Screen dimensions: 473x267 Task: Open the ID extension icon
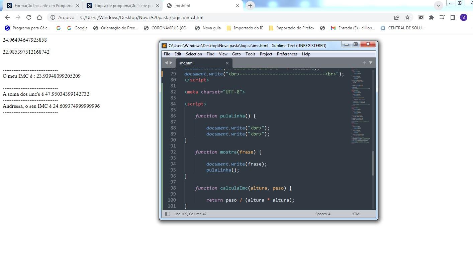[421, 17]
